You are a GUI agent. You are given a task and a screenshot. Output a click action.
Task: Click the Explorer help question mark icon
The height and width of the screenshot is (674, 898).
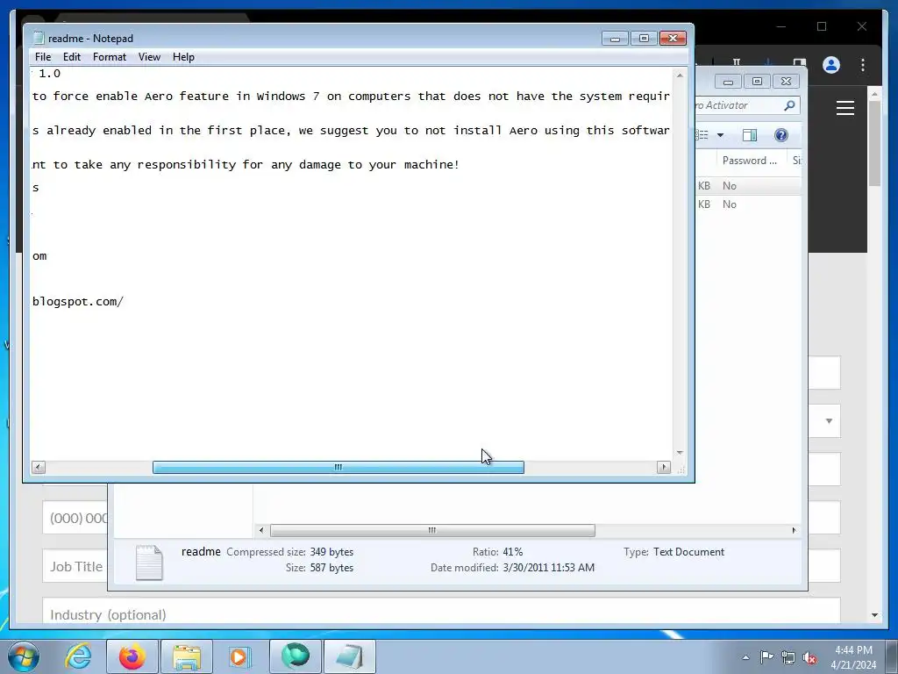781,135
